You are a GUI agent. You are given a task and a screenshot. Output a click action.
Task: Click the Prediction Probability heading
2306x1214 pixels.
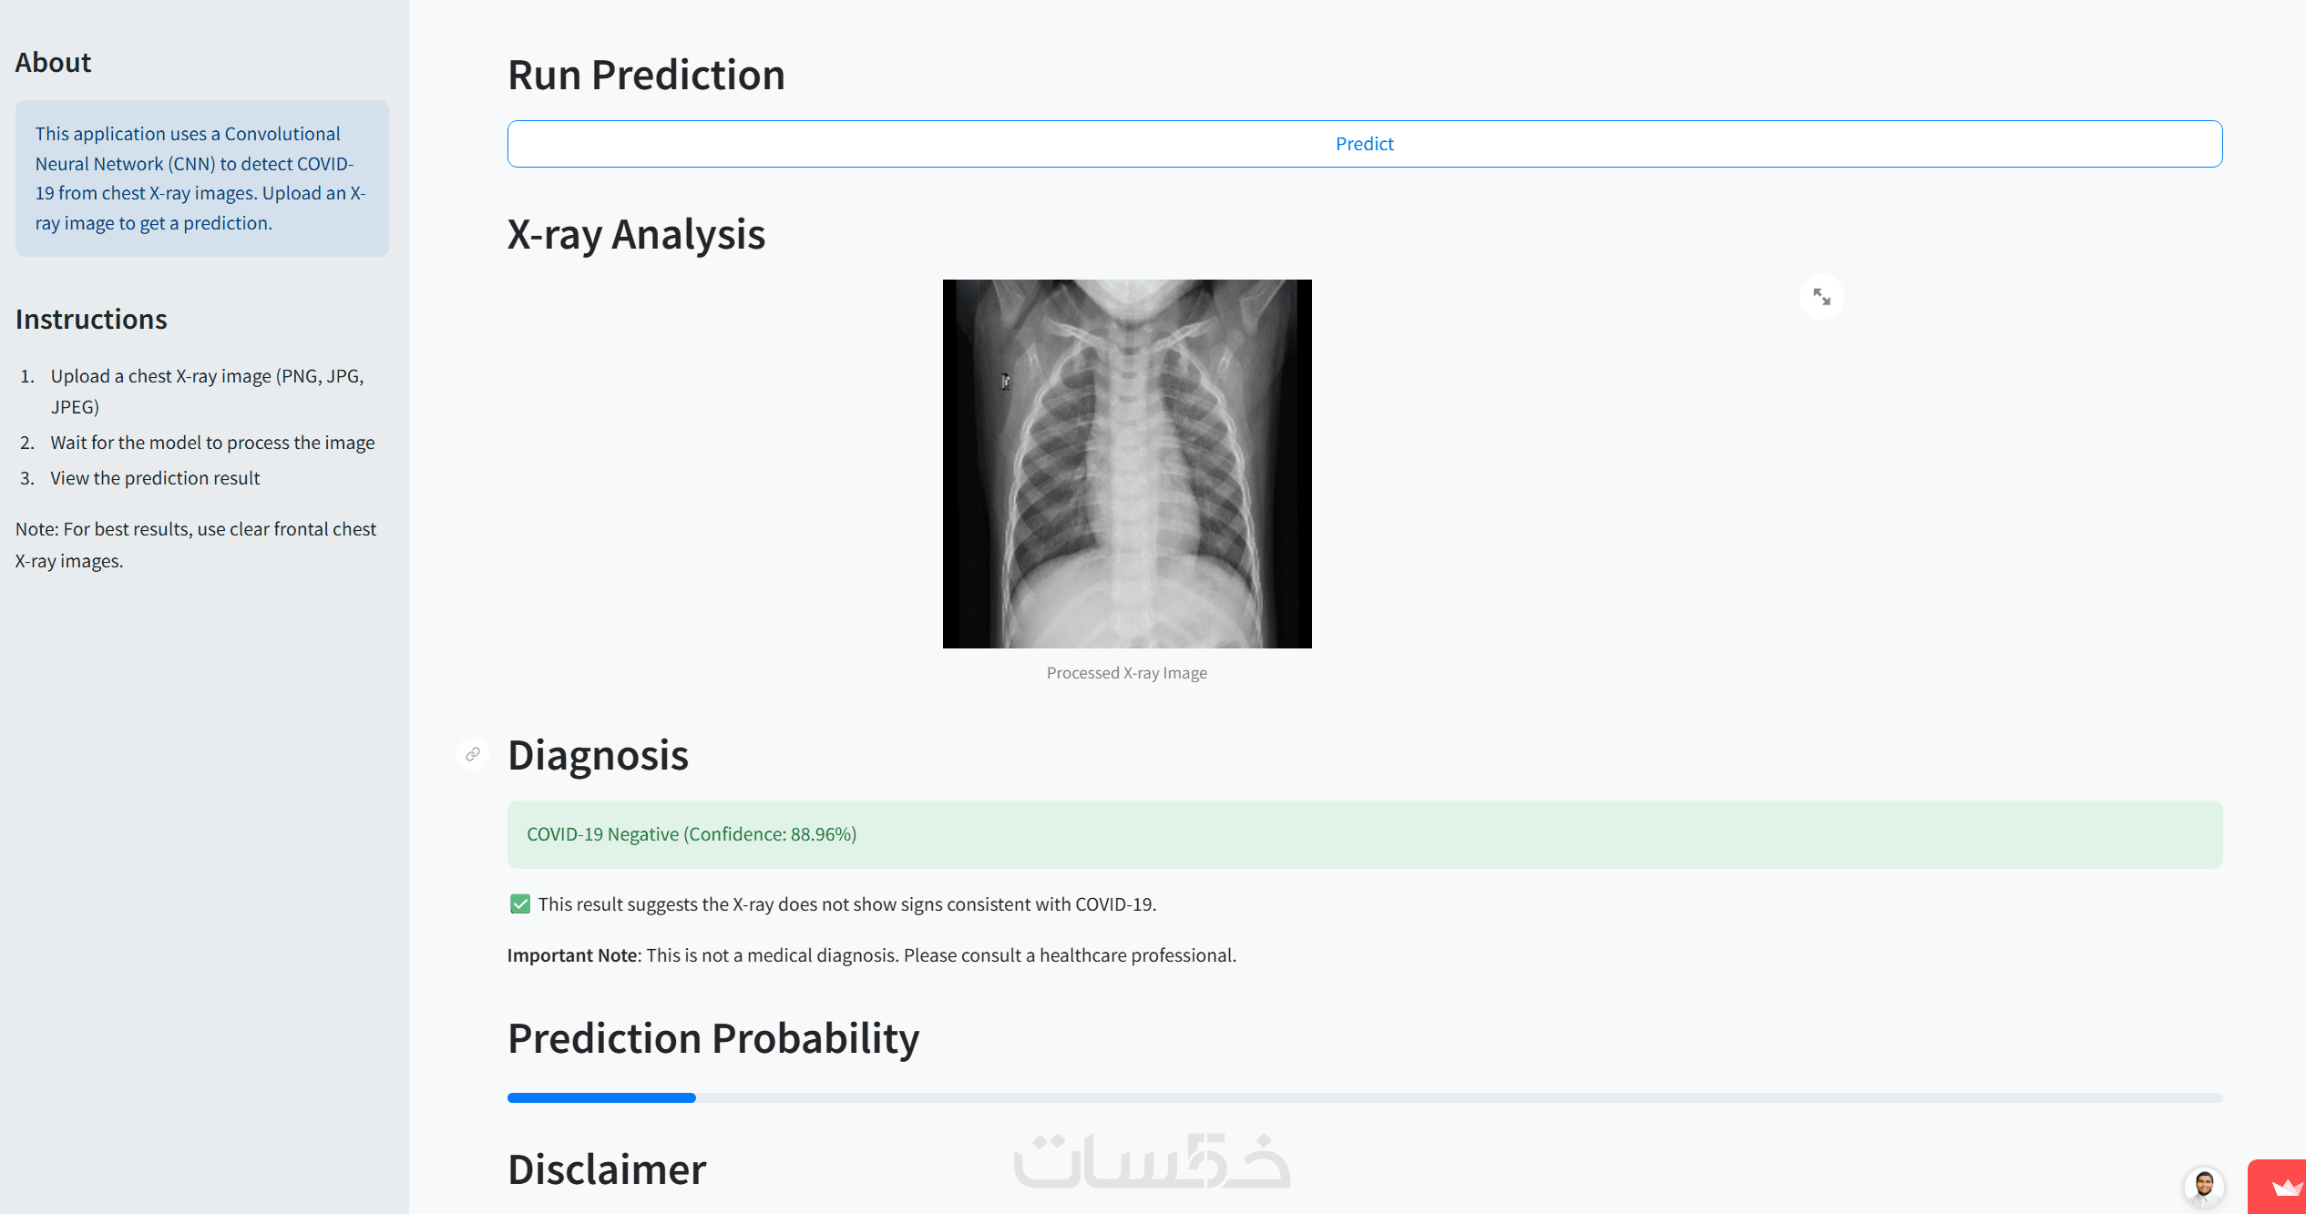click(x=713, y=1038)
